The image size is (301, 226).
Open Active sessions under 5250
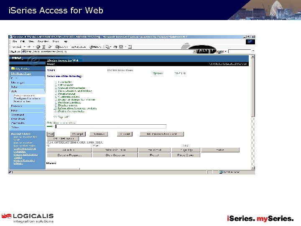(x=24, y=95)
